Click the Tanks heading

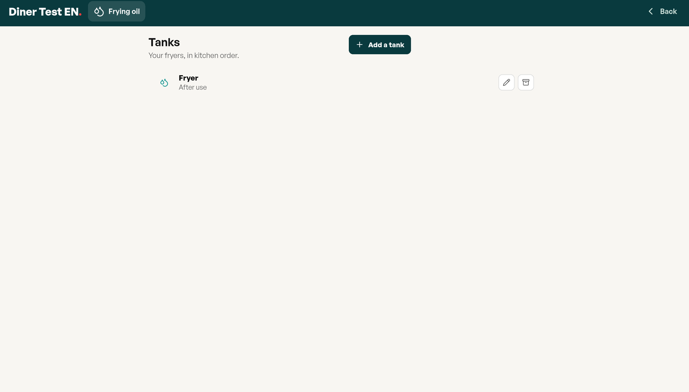pyautogui.click(x=164, y=42)
